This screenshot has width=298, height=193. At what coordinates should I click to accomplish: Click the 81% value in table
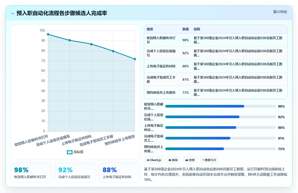coord(185,80)
